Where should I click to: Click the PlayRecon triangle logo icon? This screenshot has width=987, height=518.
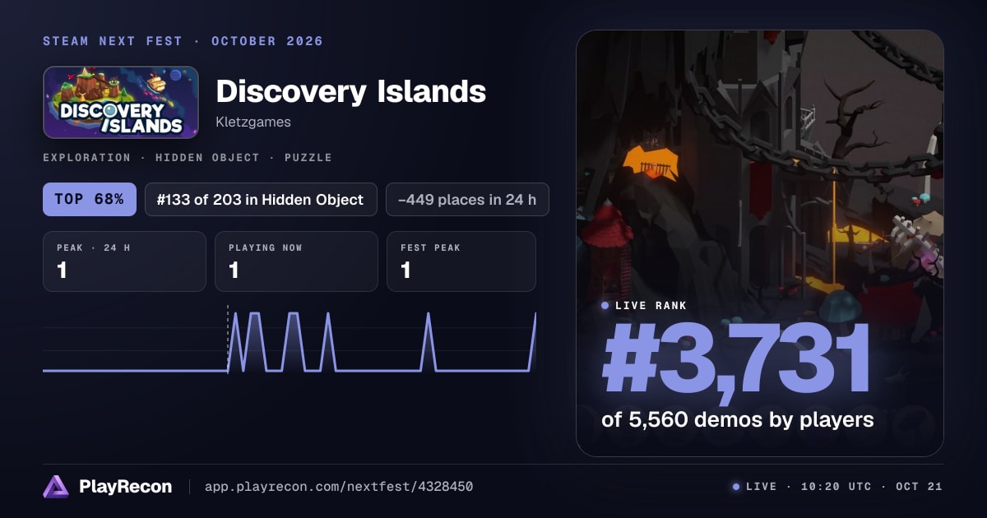[56, 487]
